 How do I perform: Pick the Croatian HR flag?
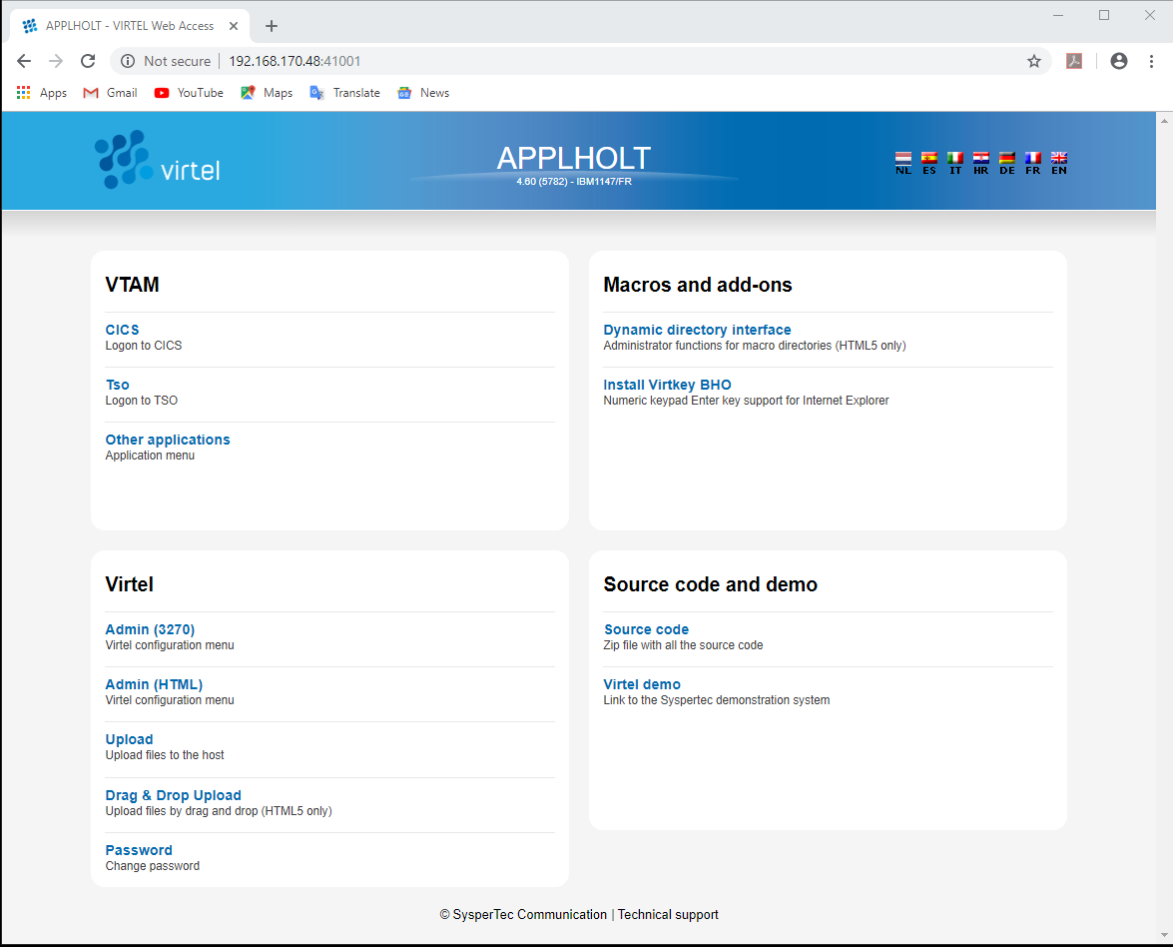[x=980, y=163]
